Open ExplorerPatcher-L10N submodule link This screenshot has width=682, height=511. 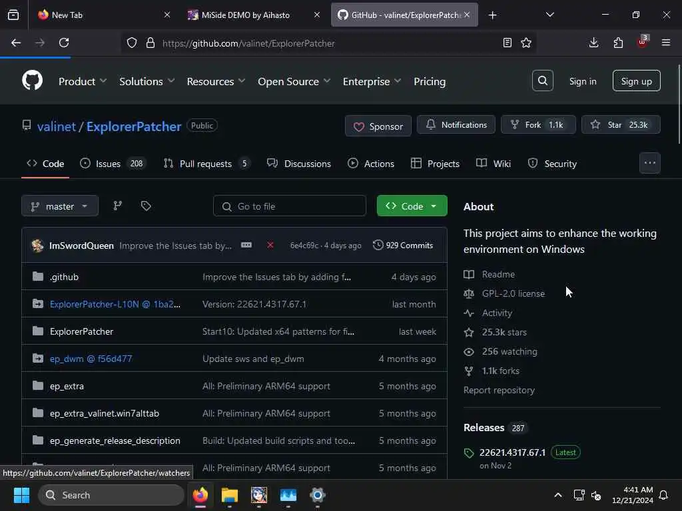pos(115,304)
